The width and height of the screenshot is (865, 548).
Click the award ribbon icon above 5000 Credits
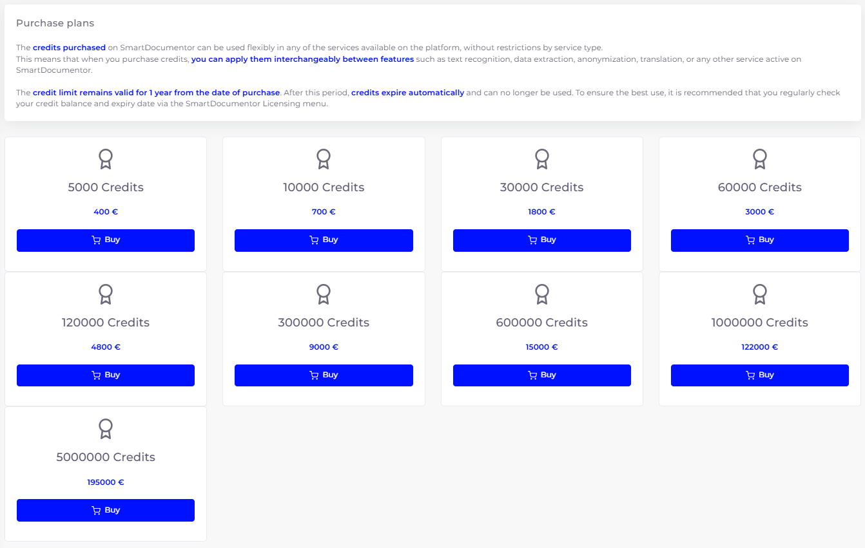pos(106,158)
